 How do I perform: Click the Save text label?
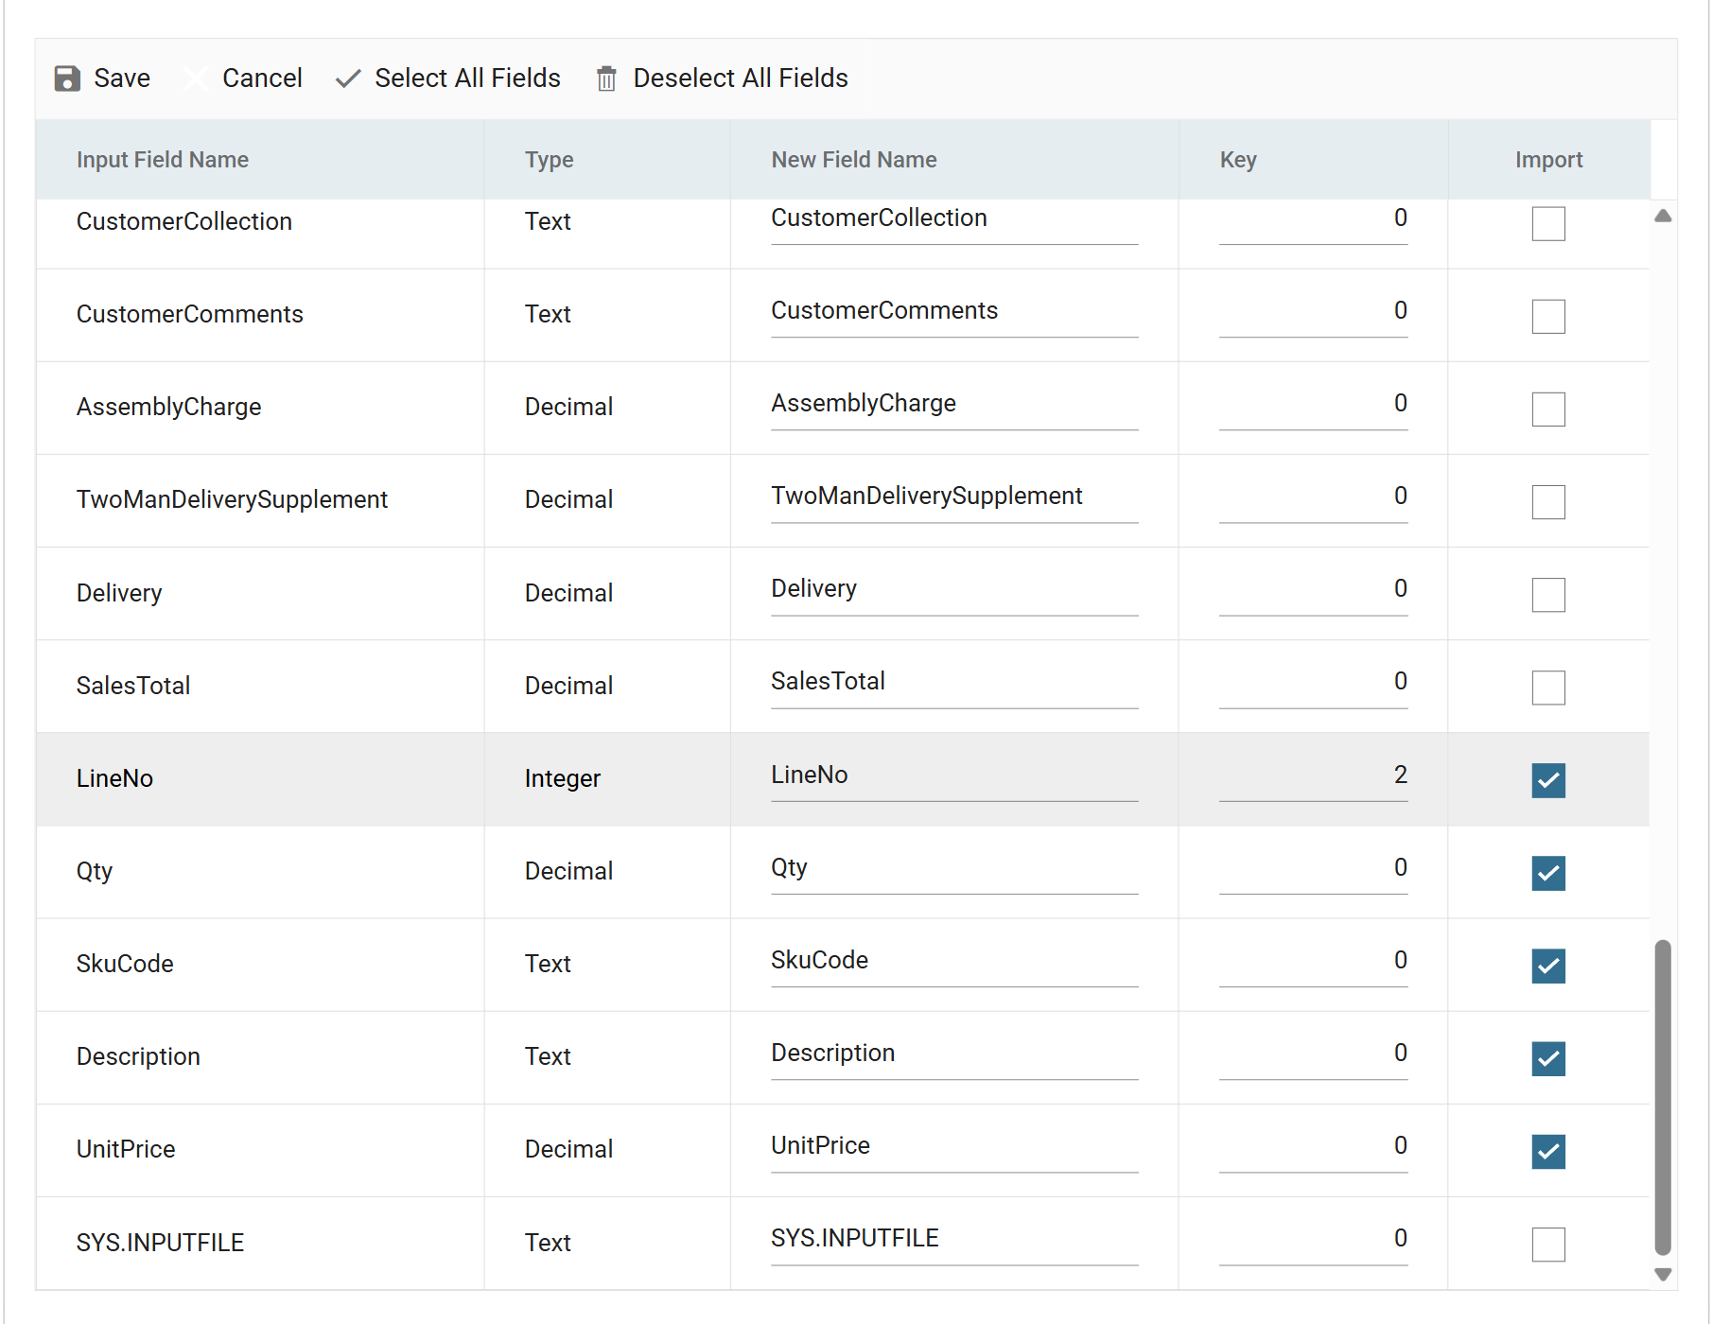(122, 78)
